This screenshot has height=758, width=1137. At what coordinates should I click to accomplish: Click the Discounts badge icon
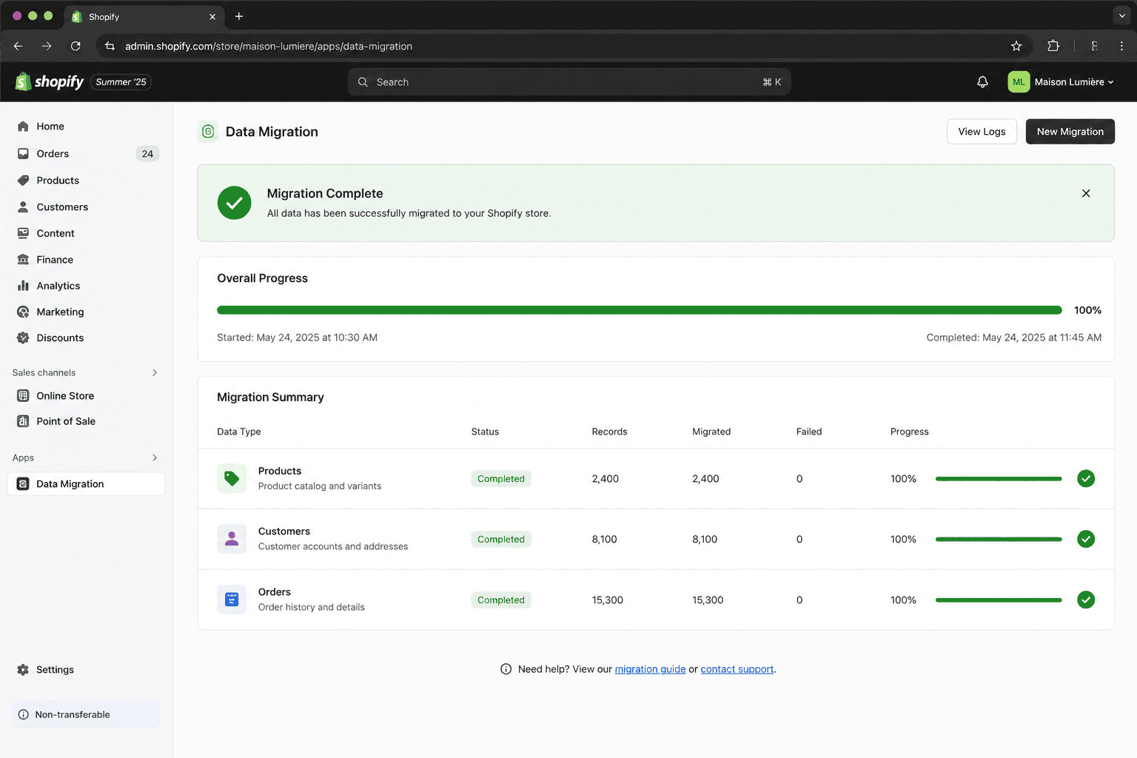pyautogui.click(x=23, y=338)
